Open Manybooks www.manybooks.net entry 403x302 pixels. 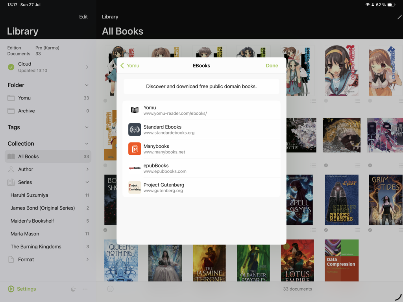(201, 149)
